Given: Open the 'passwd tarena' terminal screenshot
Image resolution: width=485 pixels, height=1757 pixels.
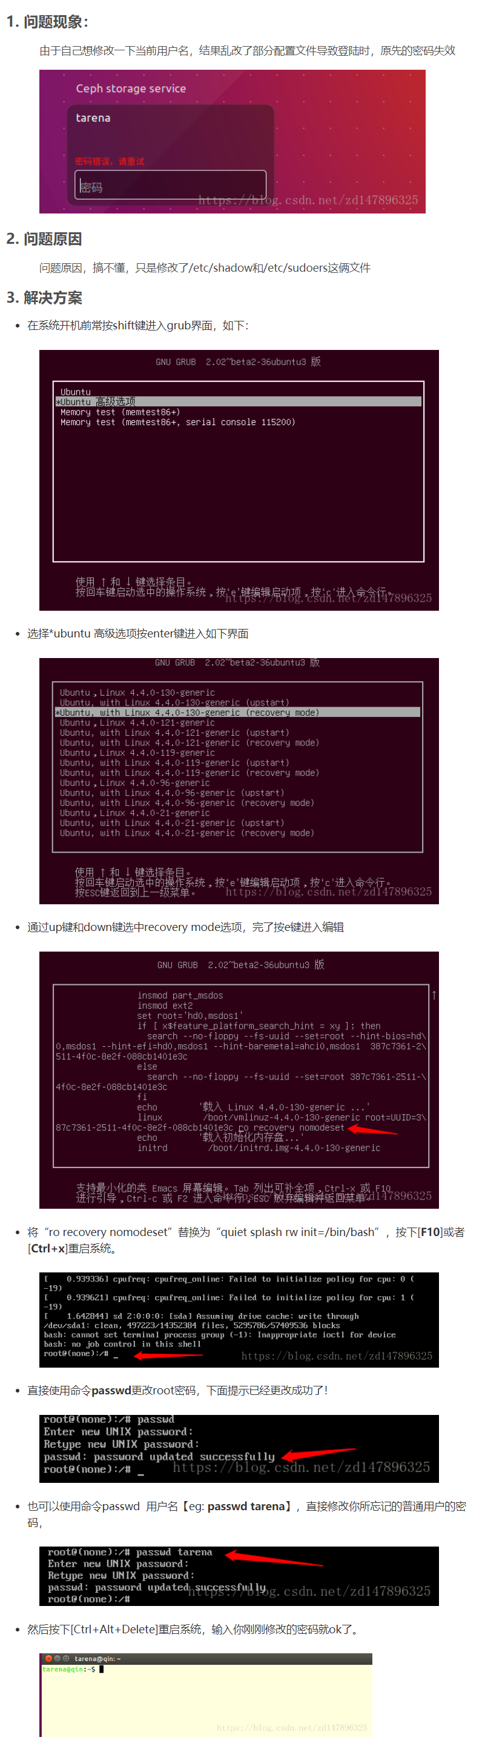Looking at the screenshot, I should pyautogui.click(x=239, y=1576).
